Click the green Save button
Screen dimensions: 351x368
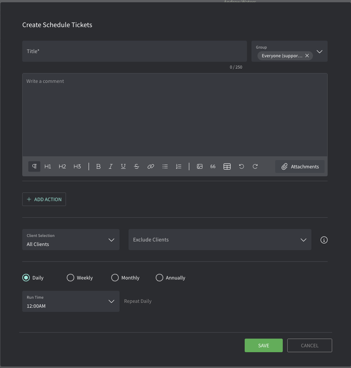[264, 345]
